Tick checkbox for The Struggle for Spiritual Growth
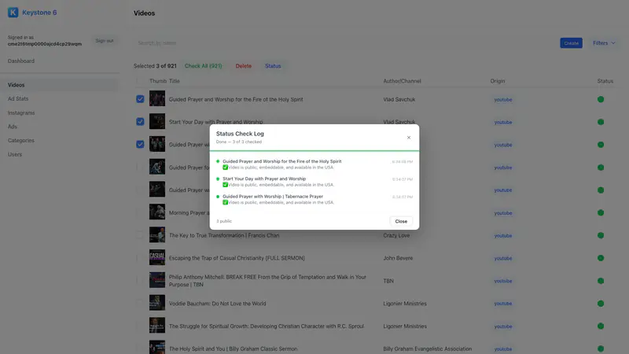629x354 pixels. 140,326
